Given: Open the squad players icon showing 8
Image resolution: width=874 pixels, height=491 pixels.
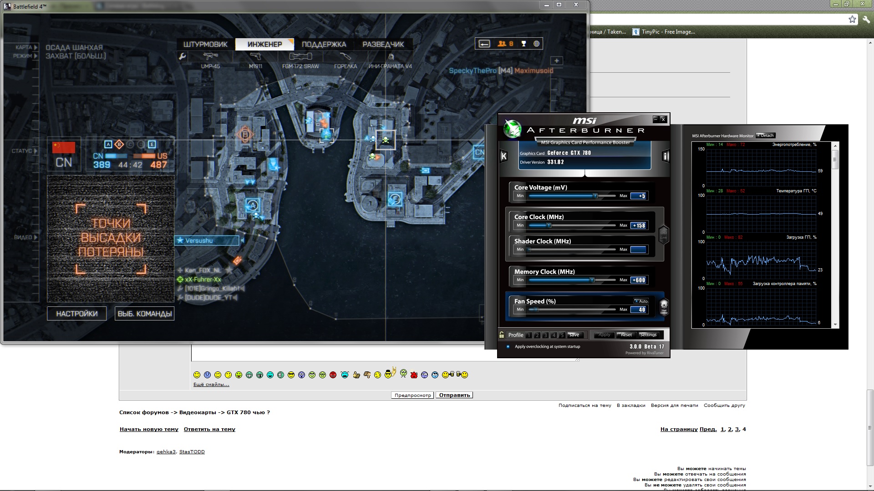Looking at the screenshot, I should 505,44.
